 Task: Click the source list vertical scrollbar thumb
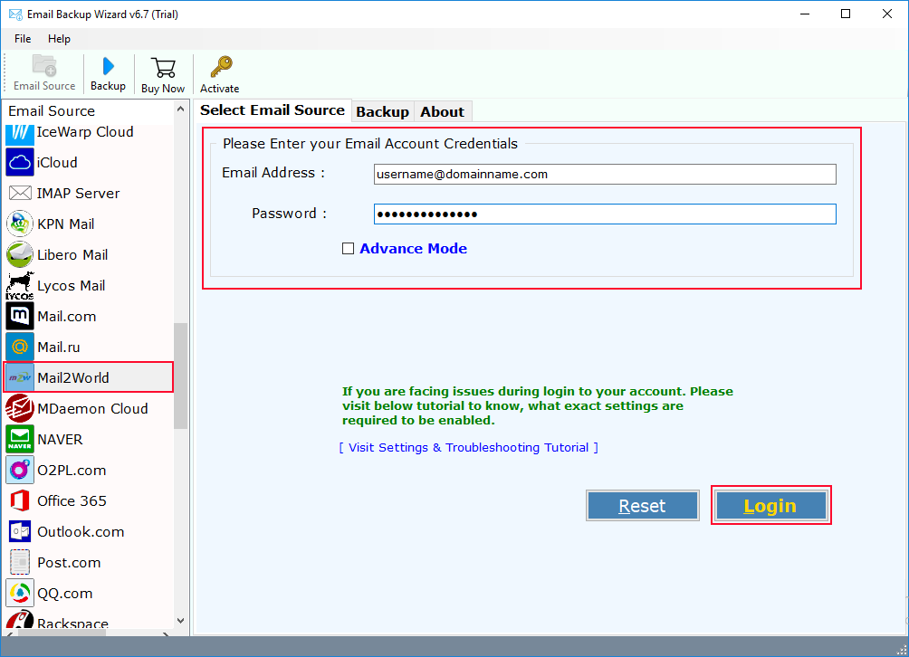click(180, 376)
